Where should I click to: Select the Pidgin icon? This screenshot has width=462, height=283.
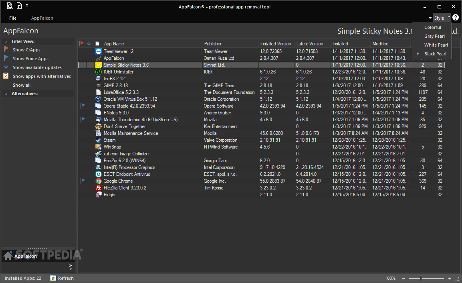[x=99, y=195]
